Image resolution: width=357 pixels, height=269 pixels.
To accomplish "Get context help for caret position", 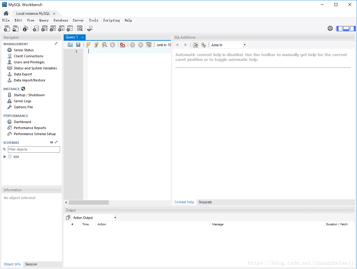I will click(x=196, y=45).
